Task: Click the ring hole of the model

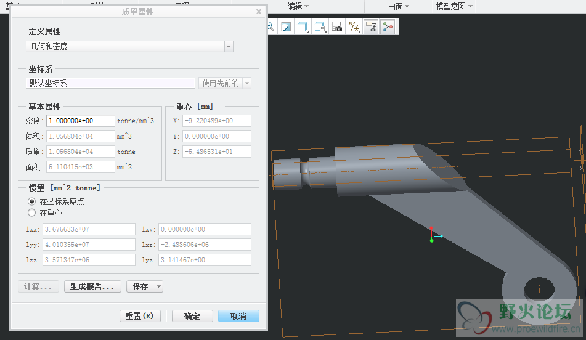Action: coord(539,289)
